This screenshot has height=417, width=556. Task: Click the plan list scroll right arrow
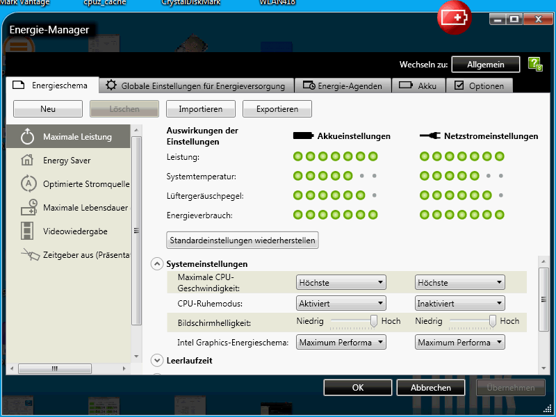point(124,368)
